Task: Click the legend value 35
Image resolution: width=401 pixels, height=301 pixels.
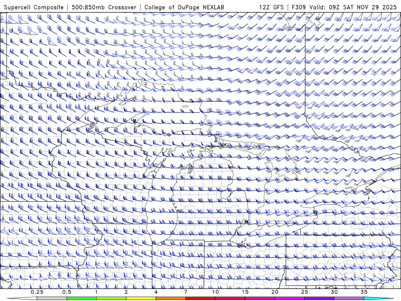Action: pos(364,292)
